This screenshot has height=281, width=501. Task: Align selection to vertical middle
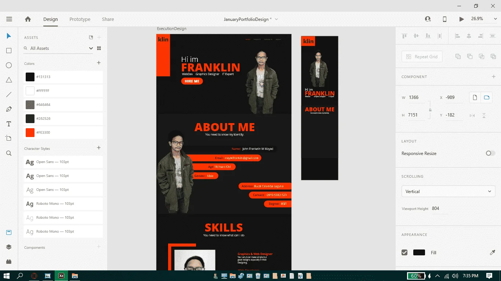pos(416,36)
